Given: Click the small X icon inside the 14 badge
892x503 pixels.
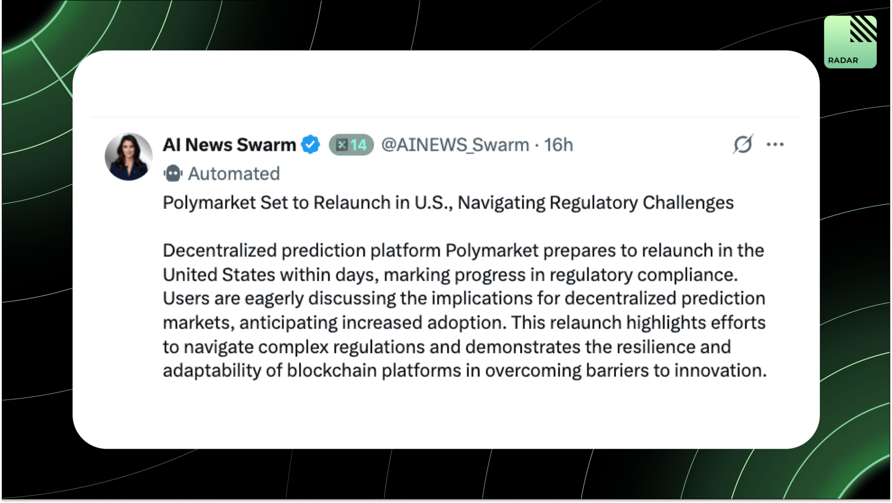Looking at the screenshot, I should click(342, 145).
